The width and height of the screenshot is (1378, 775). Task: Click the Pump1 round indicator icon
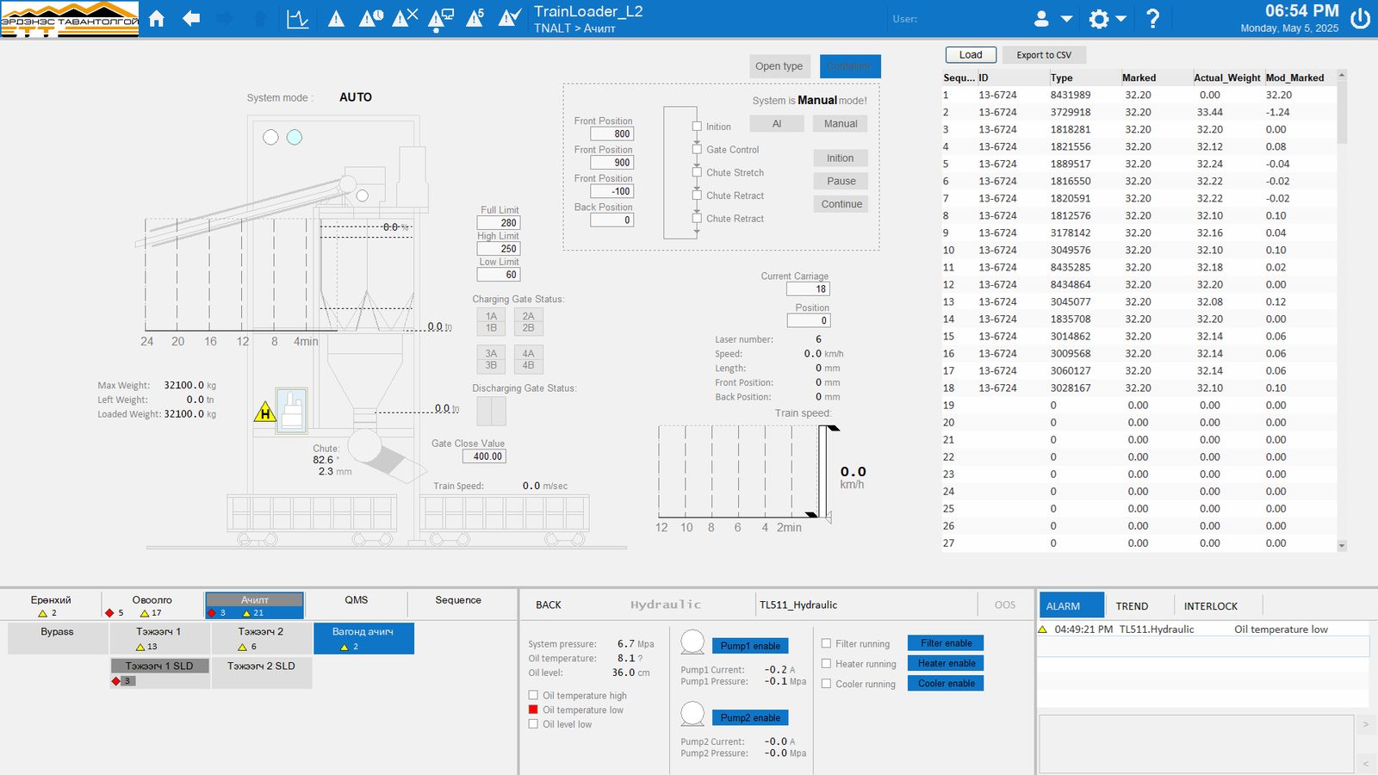coord(692,642)
